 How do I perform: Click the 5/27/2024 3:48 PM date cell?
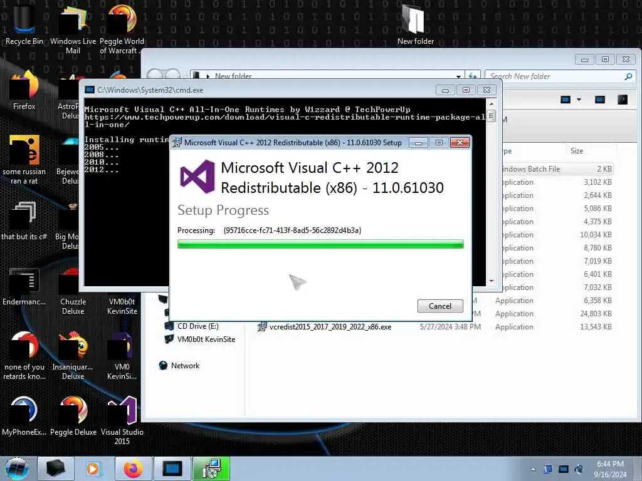pyautogui.click(x=450, y=327)
